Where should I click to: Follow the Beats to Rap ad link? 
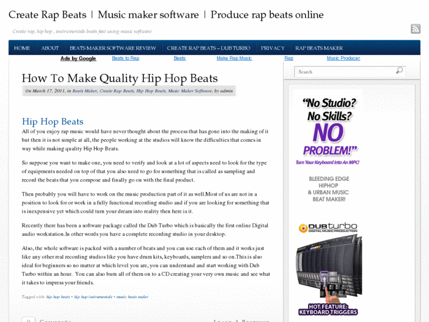pos(126,58)
